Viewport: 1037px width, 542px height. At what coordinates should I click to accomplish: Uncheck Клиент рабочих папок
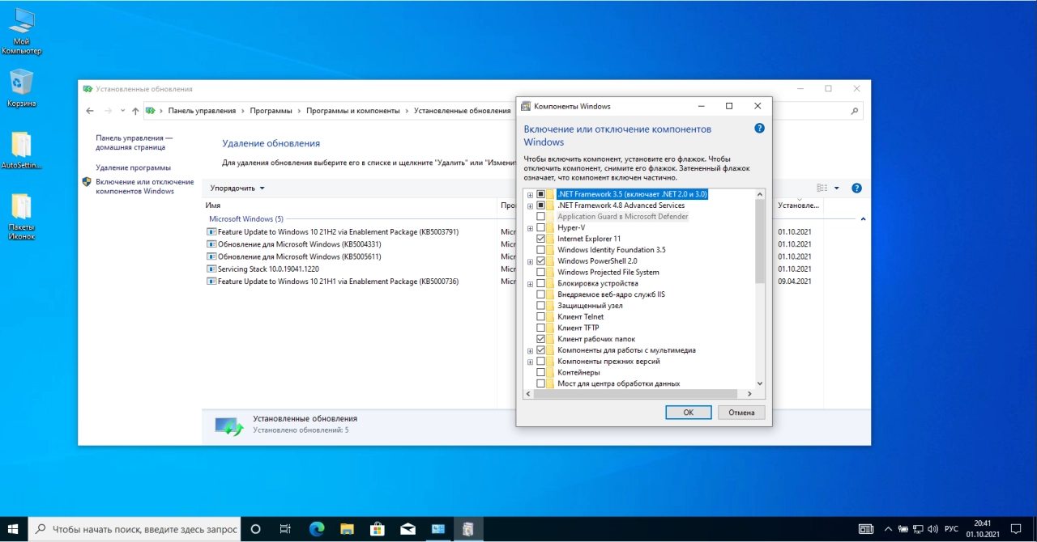click(541, 339)
